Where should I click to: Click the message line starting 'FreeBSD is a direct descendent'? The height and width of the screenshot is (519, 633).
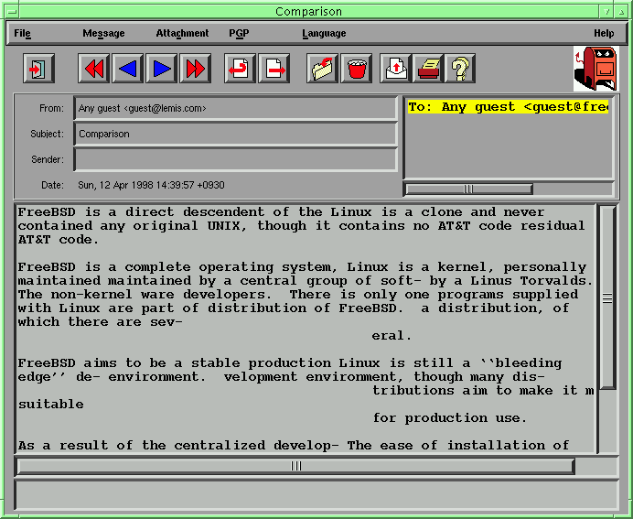pyautogui.click(x=281, y=212)
